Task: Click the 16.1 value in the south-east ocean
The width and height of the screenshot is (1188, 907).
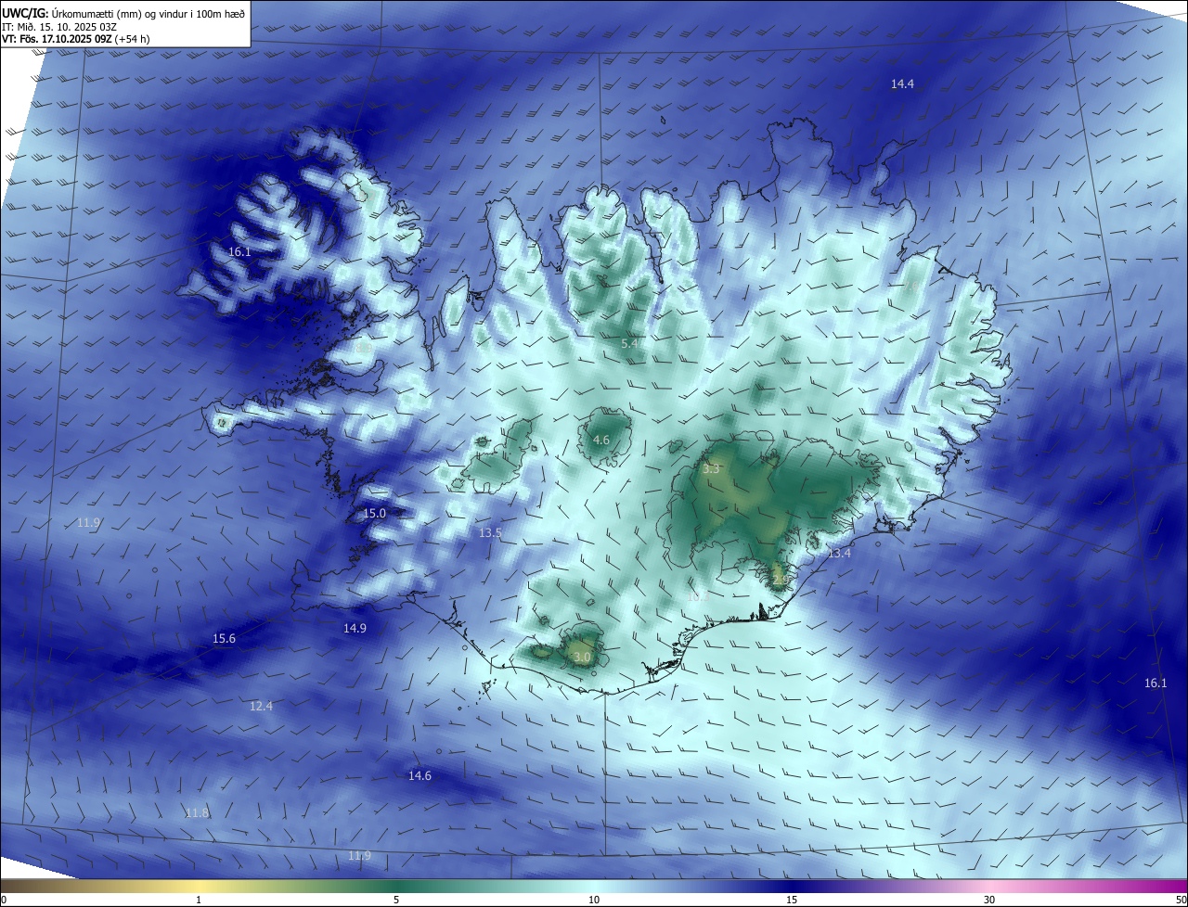Action: tap(1156, 683)
